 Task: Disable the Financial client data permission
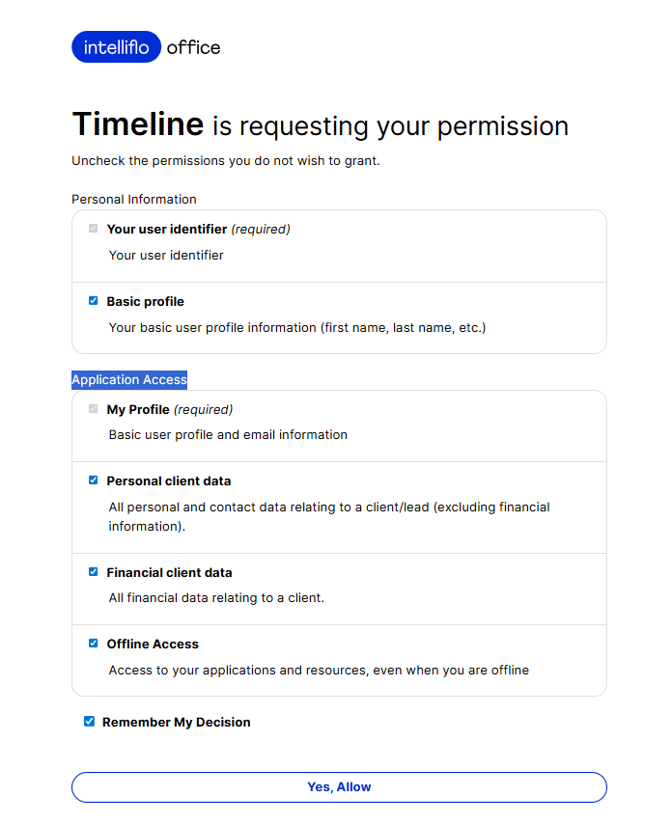[x=94, y=572]
